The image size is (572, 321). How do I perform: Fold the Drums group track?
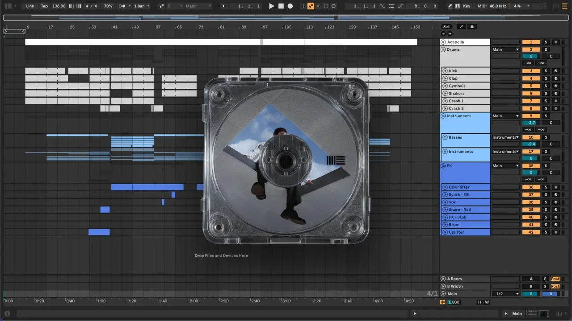tap(443, 49)
